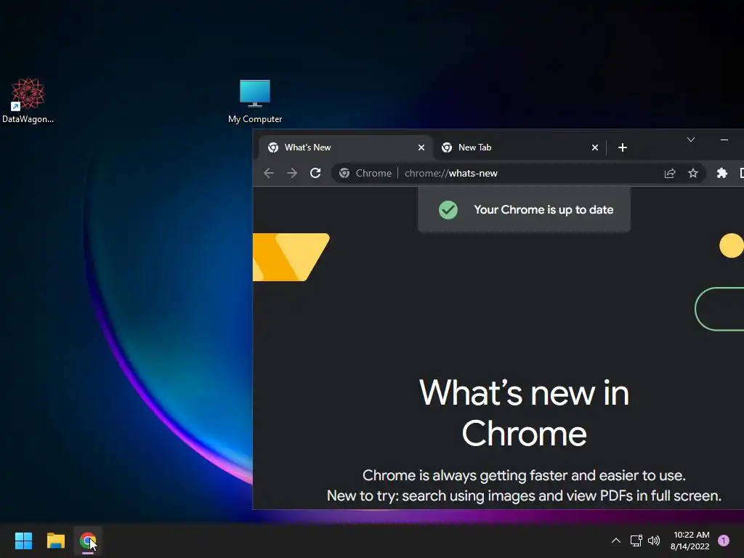Open the notification badge with 1
The width and height of the screenshot is (744, 558).
[x=724, y=541]
